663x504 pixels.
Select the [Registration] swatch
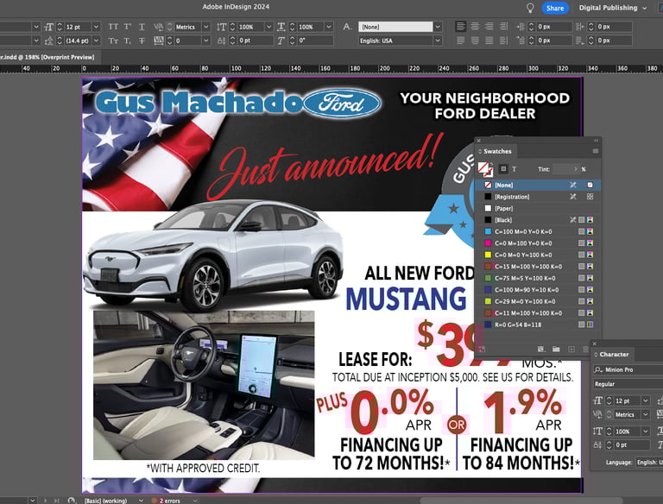click(x=538, y=197)
